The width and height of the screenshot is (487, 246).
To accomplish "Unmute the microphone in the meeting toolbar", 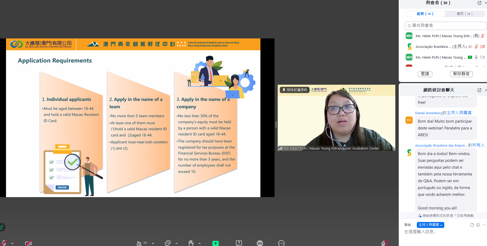I will [x=4, y=243].
